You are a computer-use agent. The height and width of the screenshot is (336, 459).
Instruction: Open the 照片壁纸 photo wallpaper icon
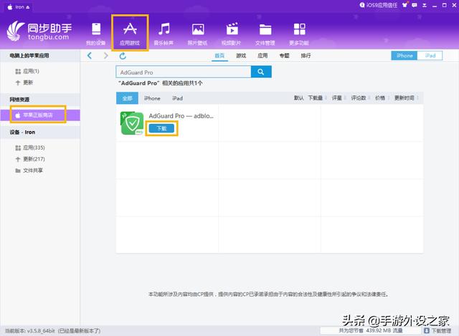198,33
